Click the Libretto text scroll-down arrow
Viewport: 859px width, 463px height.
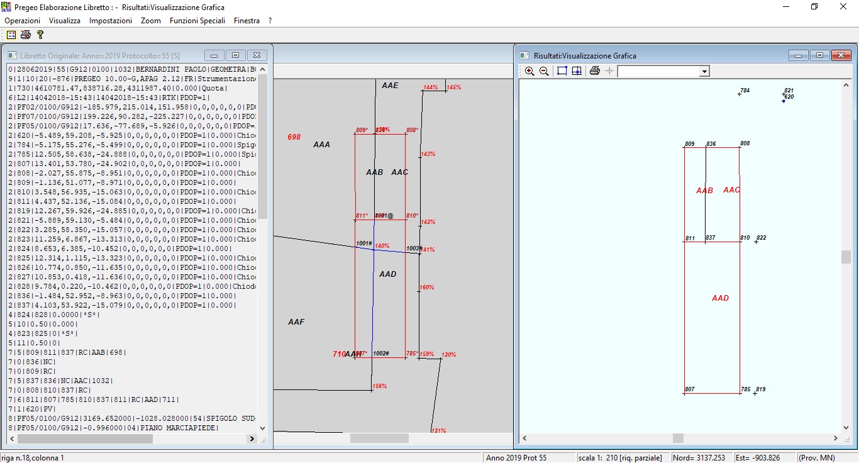pyautogui.click(x=262, y=428)
